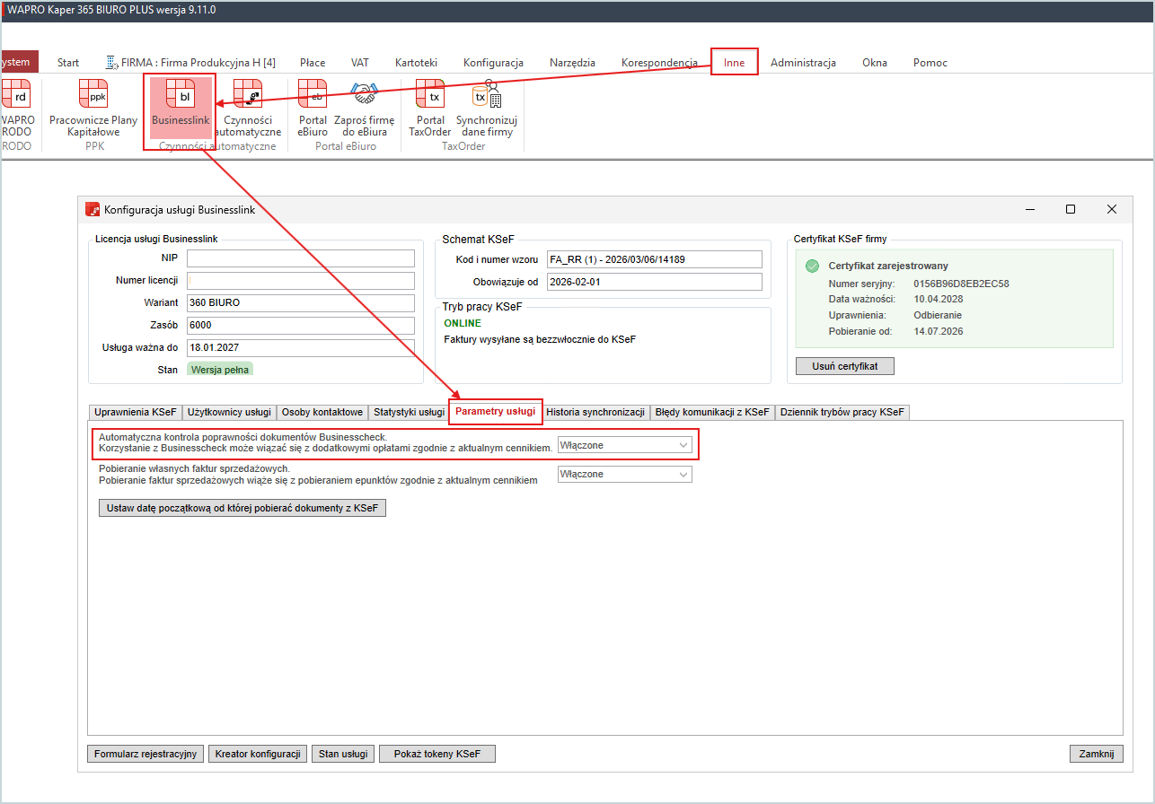Open the Konfiguracja ribbon tab
Viewport: 1155px width, 804px height.
point(493,62)
